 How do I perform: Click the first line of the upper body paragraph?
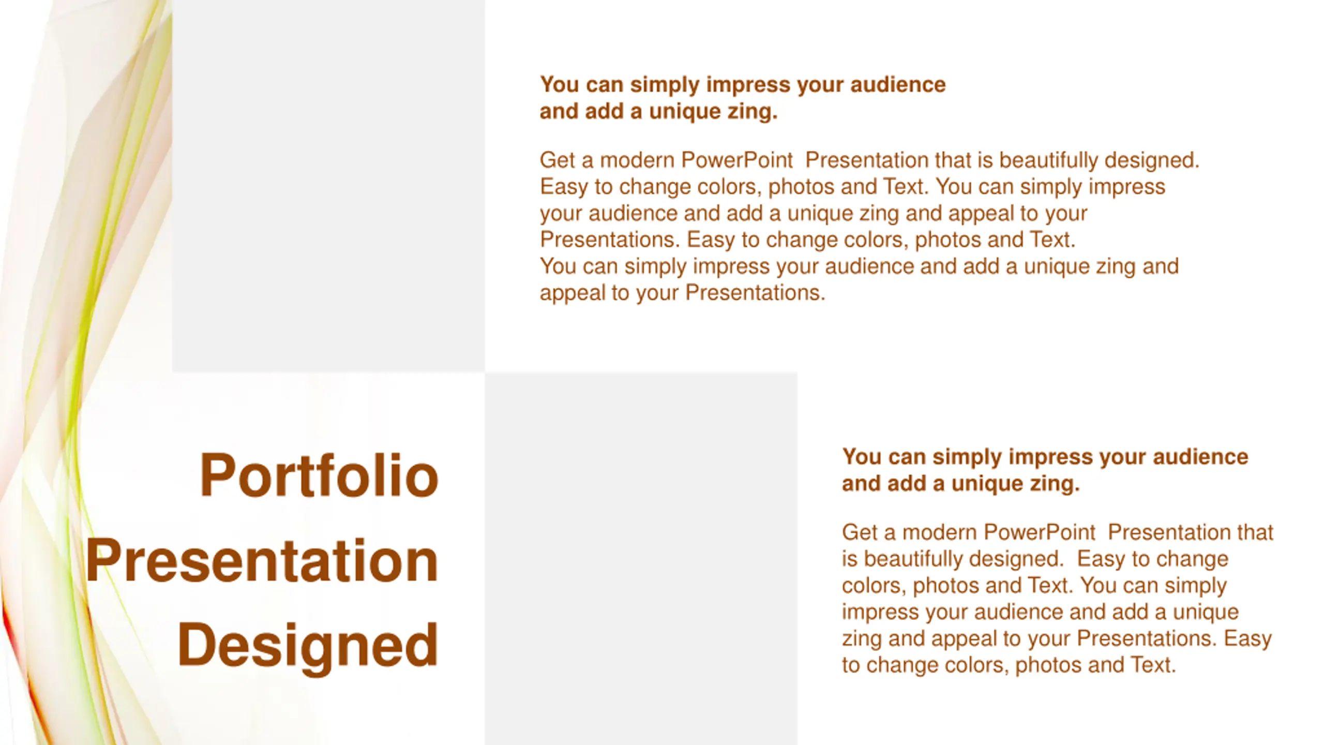point(869,160)
